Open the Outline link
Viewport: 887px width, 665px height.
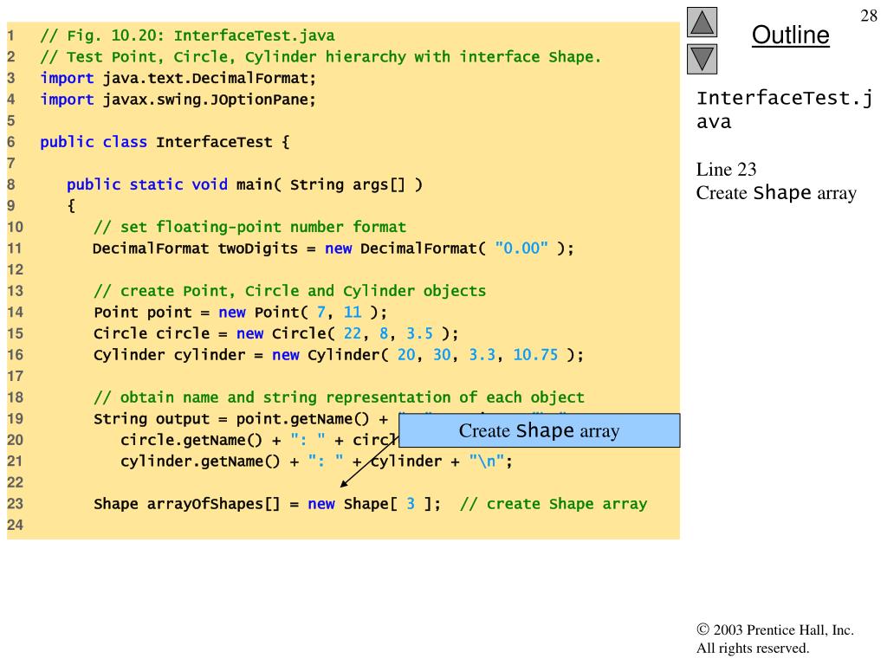(x=790, y=35)
